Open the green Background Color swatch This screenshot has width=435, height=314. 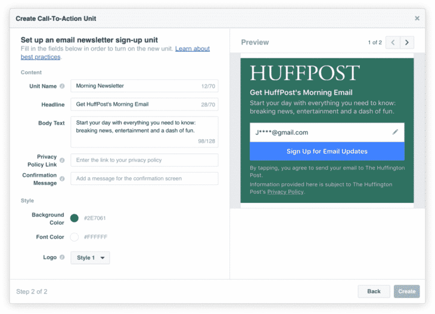[x=74, y=218]
